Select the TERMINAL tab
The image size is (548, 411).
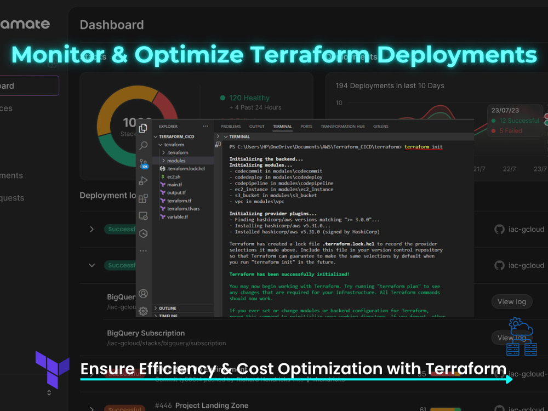click(282, 127)
